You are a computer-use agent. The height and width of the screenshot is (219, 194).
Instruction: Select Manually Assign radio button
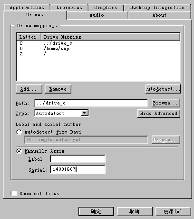point(19,151)
